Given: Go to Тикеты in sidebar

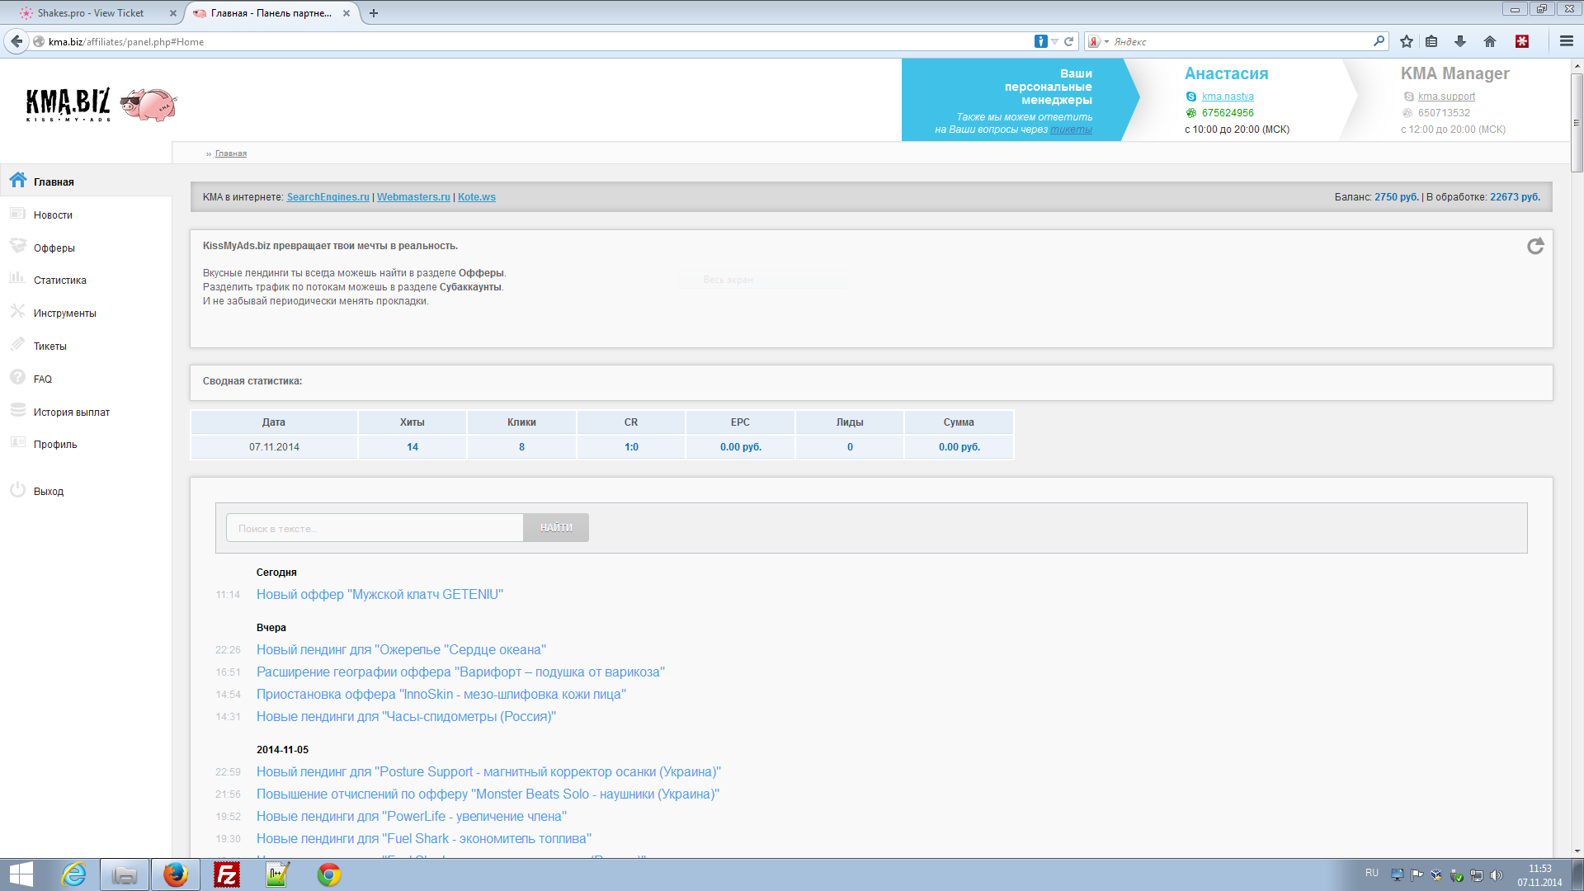Looking at the screenshot, I should (x=49, y=346).
